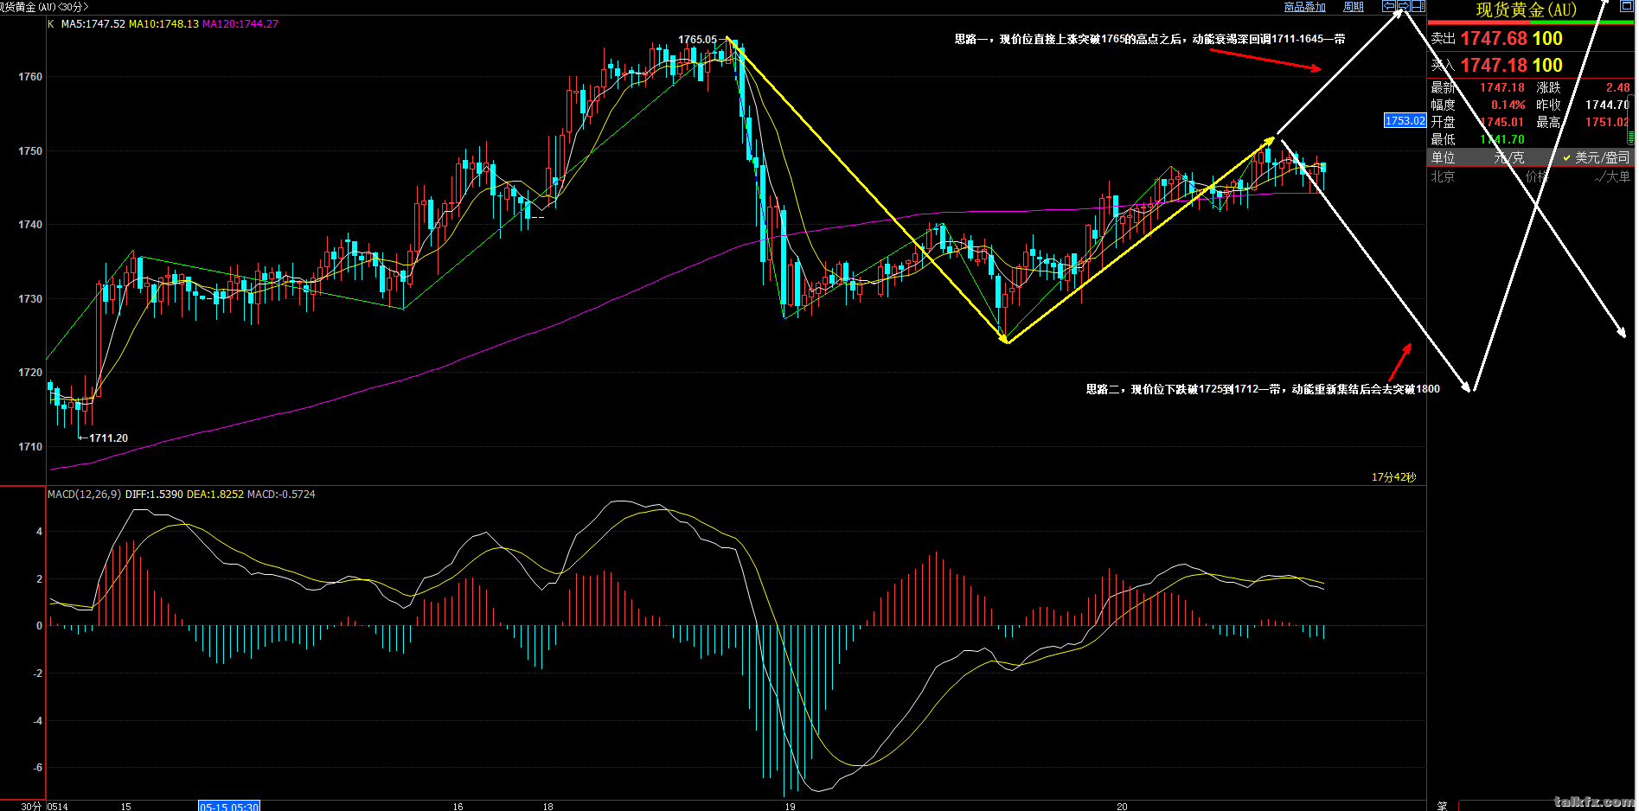Click the 17分42秒 countdown timer
Viewport: 1639px width, 811px height.
coord(1393,477)
